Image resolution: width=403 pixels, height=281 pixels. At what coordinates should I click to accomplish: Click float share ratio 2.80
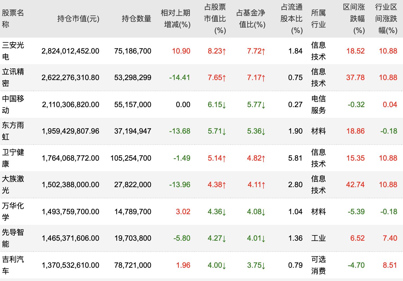pyautogui.click(x=295, y=185)
